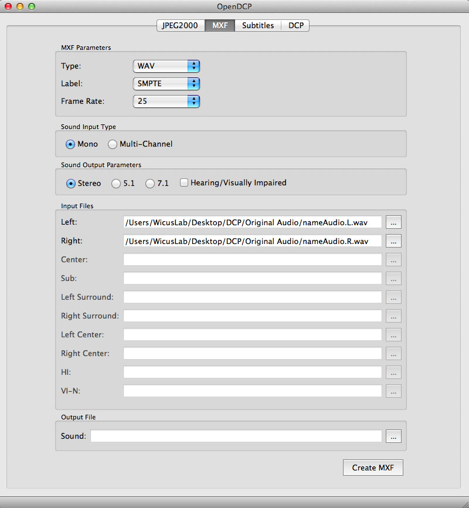This screenshot has width=469, height=508.
Task: Browse for the Right audio file
Action: (393, 241)
